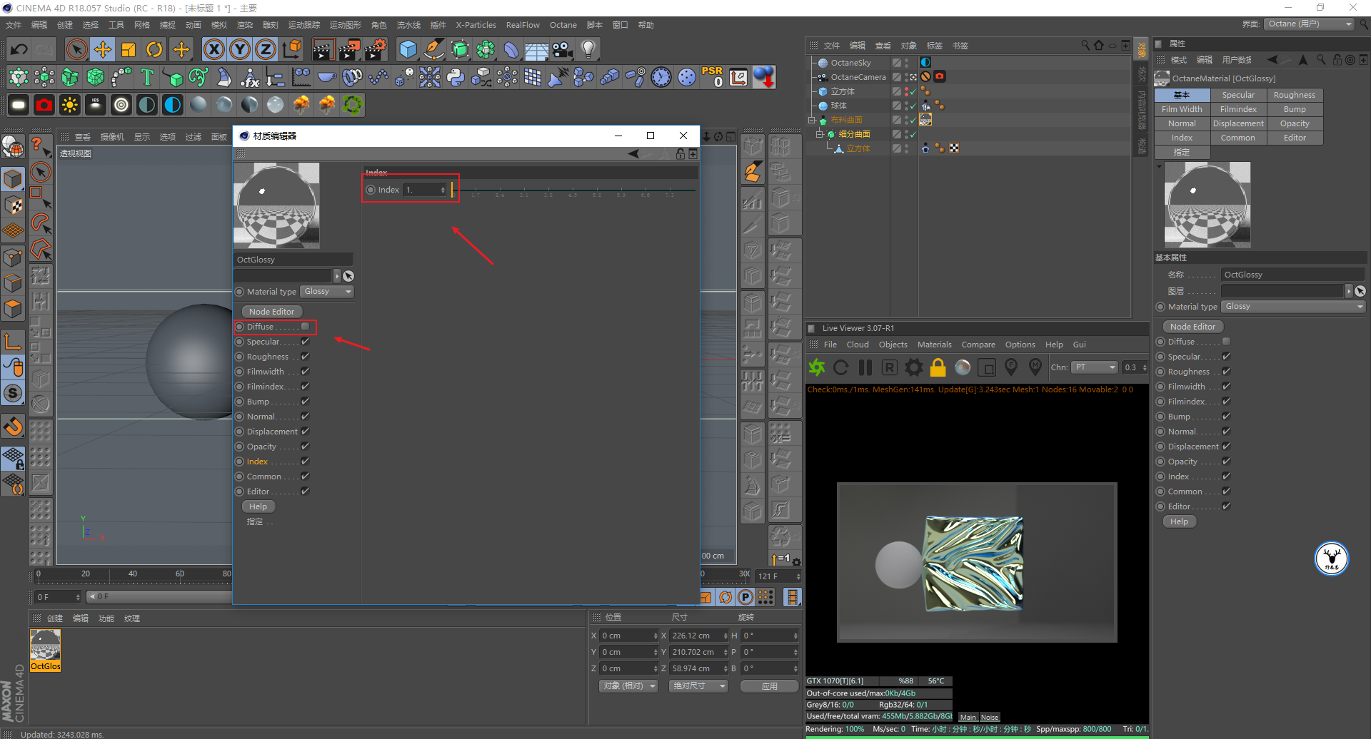
Task: Click the Snap S icon in left toolbar
Action: [x=13, y=393]
